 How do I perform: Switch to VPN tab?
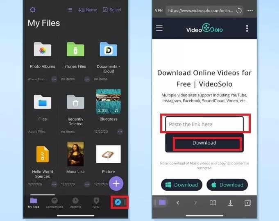pos(96,203)
